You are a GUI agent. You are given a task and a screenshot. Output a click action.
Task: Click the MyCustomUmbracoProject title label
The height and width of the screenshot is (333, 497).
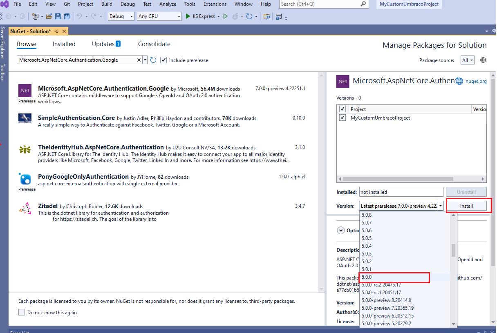coord(409,4)
